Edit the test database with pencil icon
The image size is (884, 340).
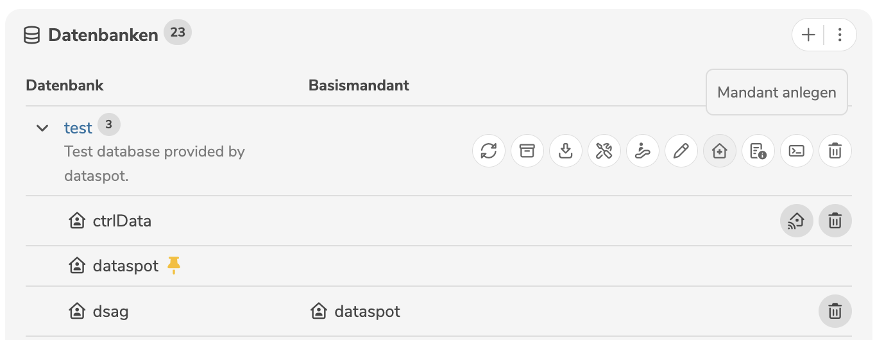click(681, 151)
